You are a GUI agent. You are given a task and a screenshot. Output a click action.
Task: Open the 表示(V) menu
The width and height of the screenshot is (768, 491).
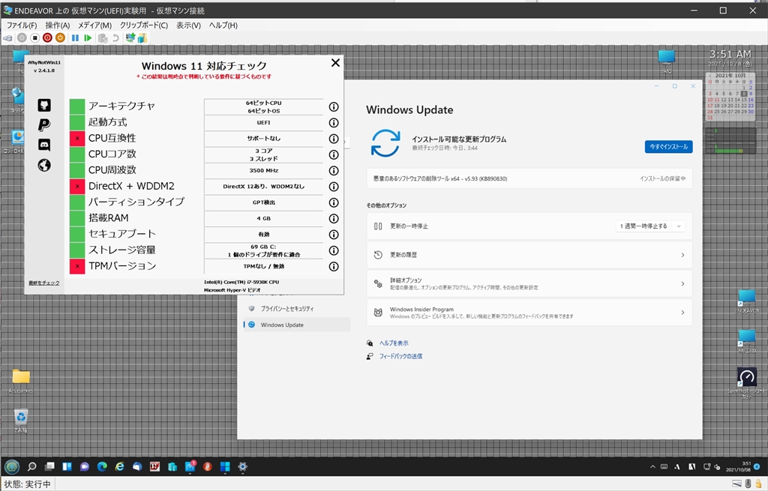click(188, 25)
